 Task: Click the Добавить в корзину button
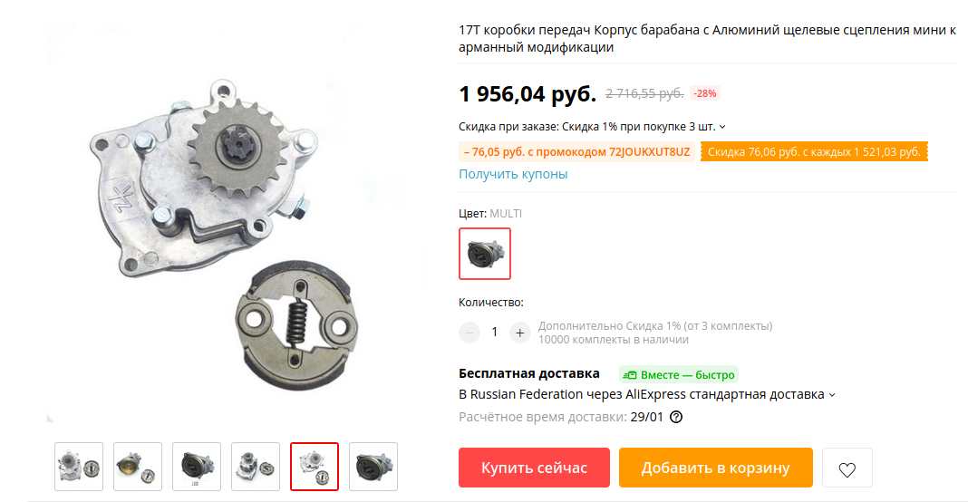pos(715,468)
